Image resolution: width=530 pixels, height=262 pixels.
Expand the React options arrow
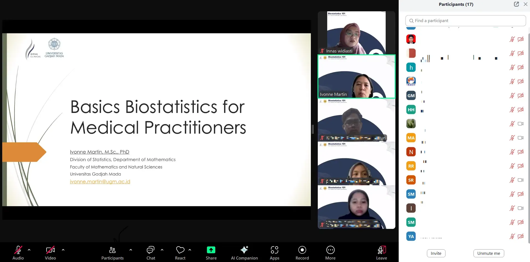(190, 250)
